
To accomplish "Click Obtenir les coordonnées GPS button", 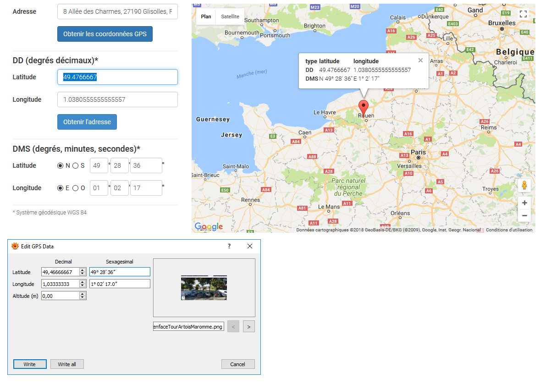I will [105, 34].
